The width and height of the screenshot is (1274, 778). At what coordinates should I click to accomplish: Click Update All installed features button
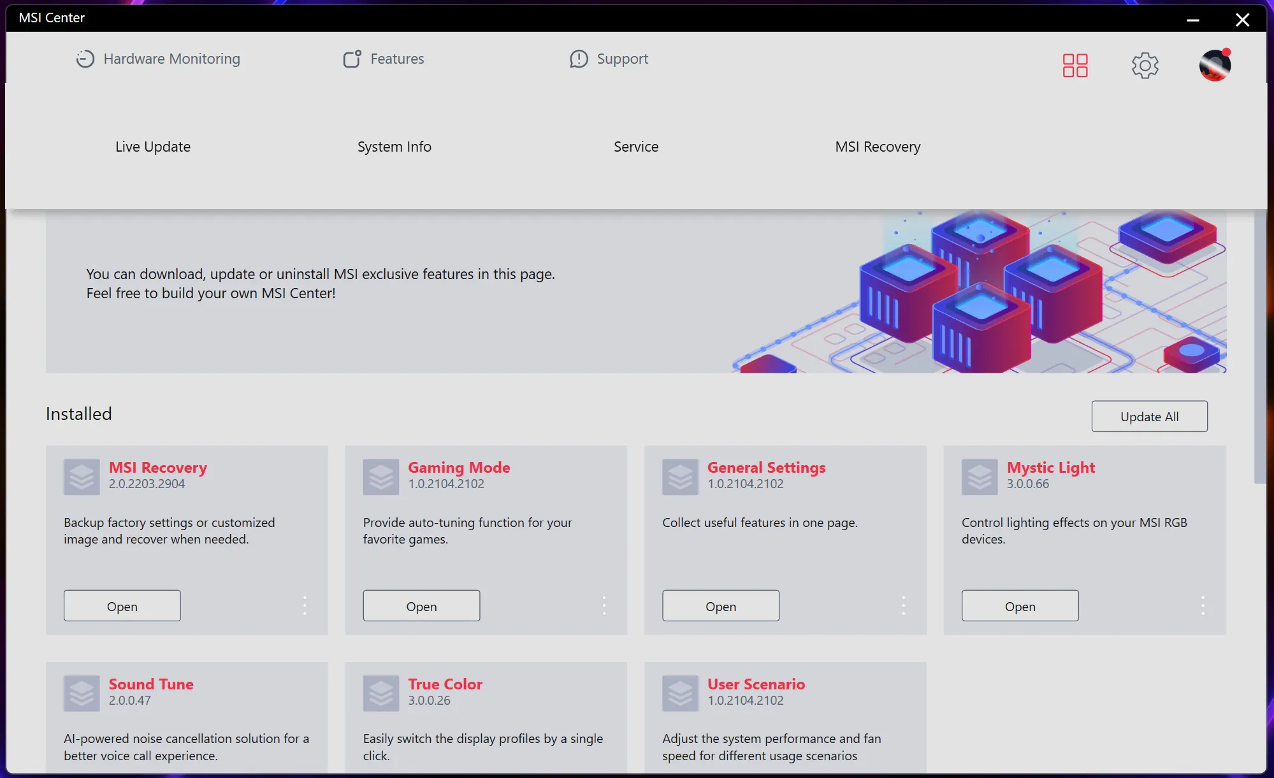(x=1149, y=416)
